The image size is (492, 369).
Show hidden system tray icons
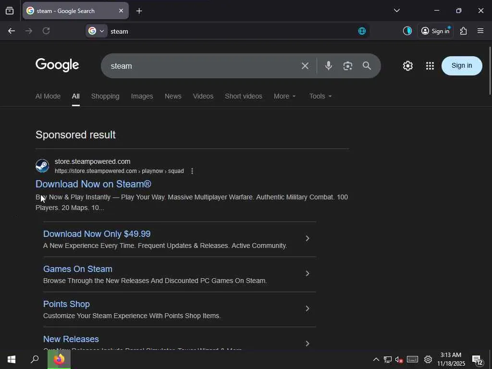(376, 359)
